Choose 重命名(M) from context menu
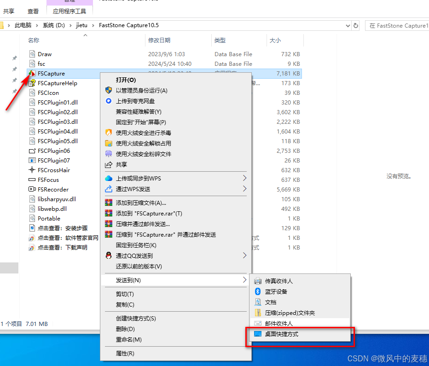Viewport: 429px width, 366px height. (x=176, y=339)
